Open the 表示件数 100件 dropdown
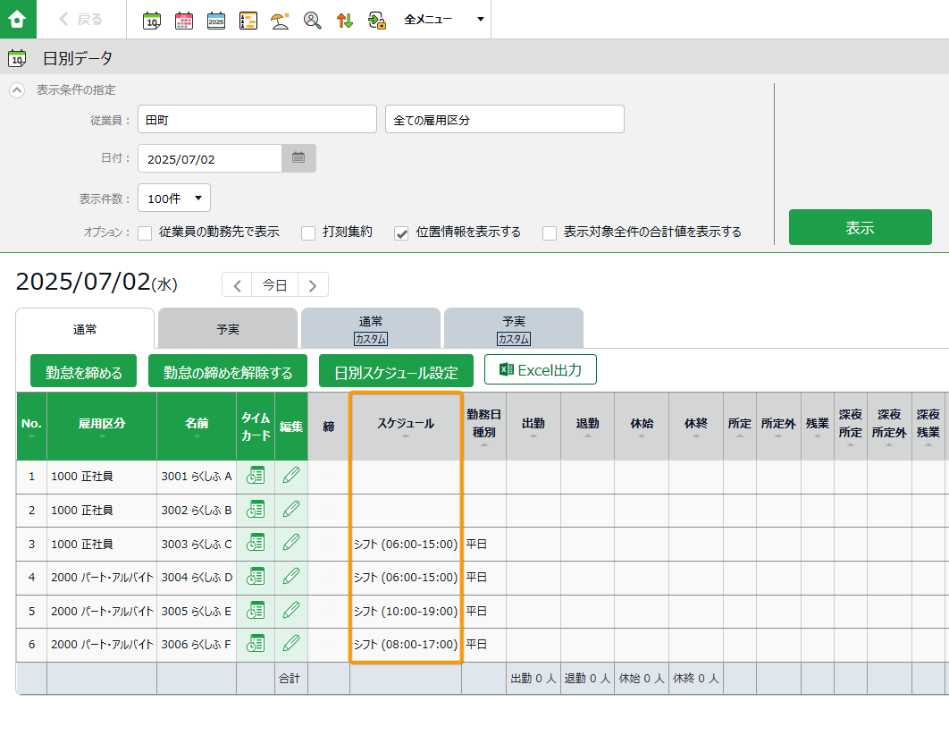 (x=174, y=199)
